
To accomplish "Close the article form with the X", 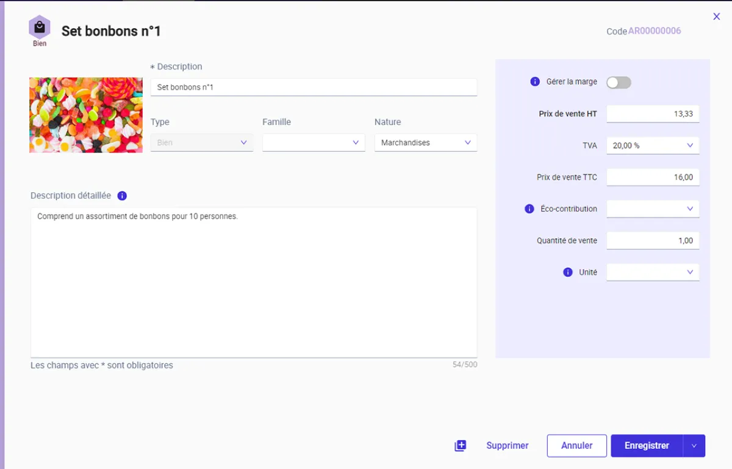I will tap(717, 16).
